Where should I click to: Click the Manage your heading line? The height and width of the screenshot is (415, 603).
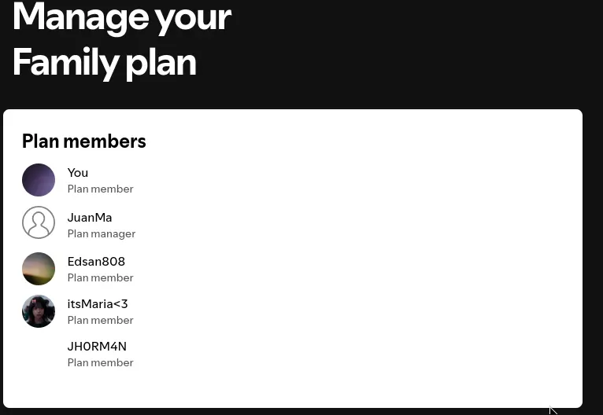pos(122,17)
